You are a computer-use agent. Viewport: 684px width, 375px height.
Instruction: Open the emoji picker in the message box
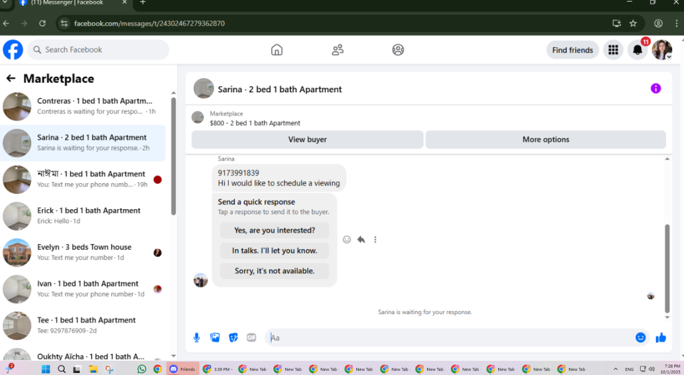[641, 337]
